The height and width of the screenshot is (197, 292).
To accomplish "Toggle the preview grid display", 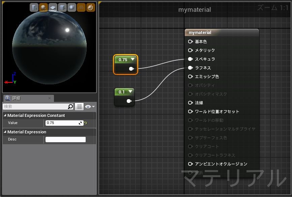I will click(x=81, y=7).
